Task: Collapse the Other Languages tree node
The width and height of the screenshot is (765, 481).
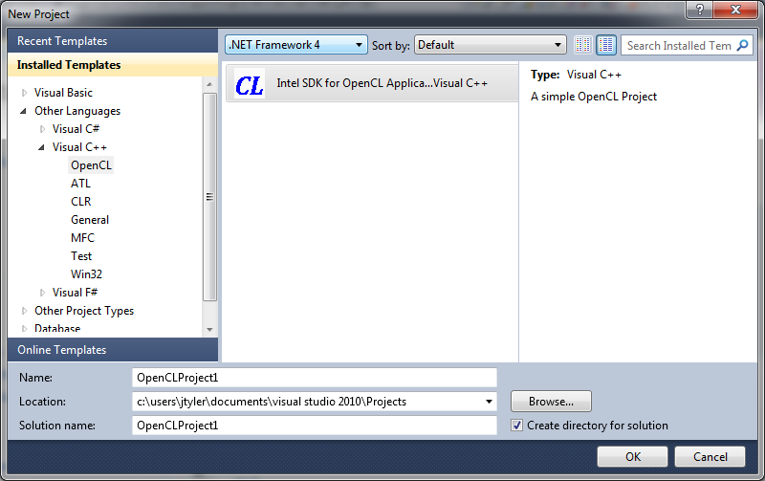Action: [23, 111]
